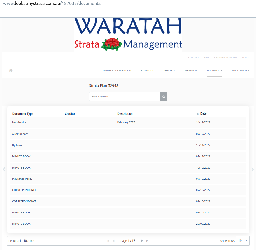
Task: Open the Reports menu
Action: (170, 71)
